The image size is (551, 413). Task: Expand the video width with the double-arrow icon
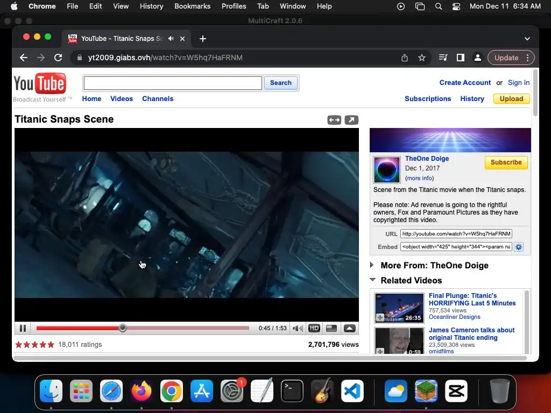tap(334, 120)
